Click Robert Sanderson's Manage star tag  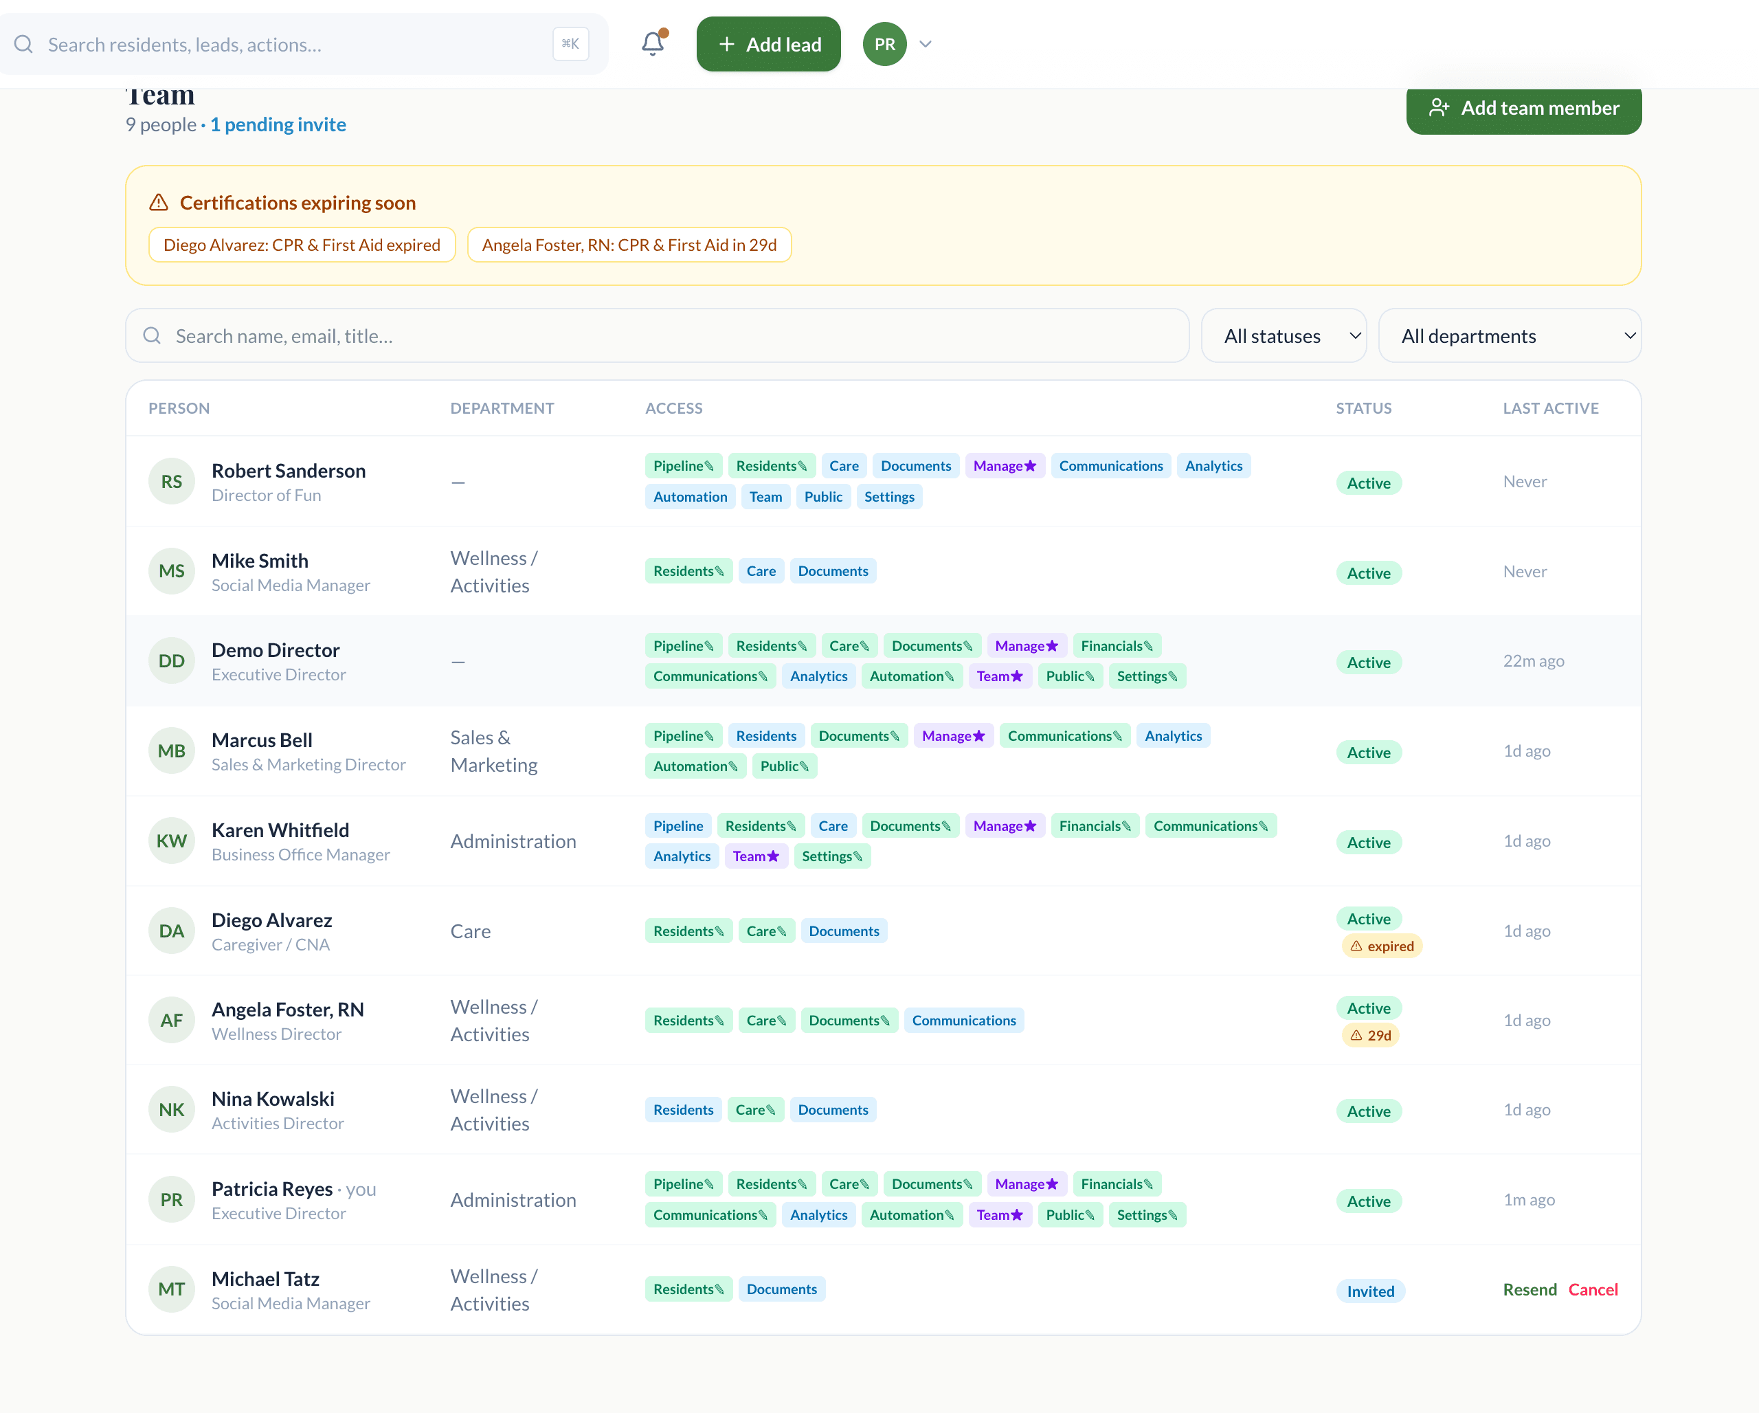(x=1005, y=466)
